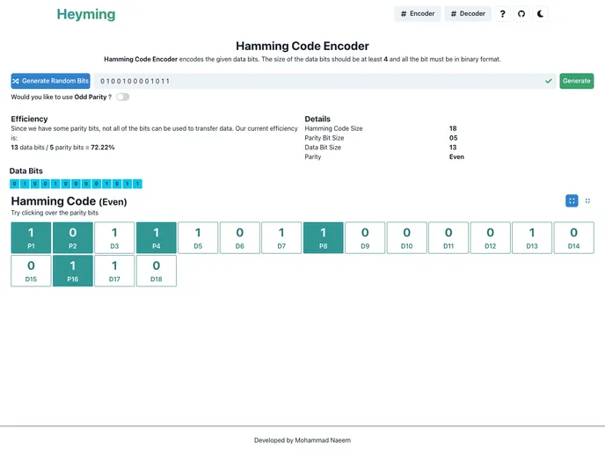The height and width of the screenshot is (450, 605).
Task: Click the Efficiency heading
Action: click(29, 119)
